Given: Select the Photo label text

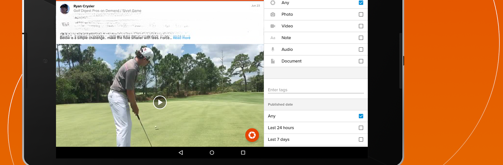Looking at the screenshot, I should 287,14.
